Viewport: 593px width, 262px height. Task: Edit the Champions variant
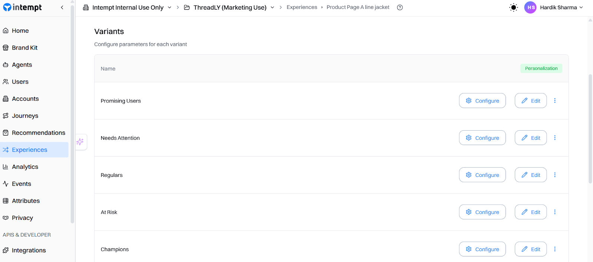(530, 249)
